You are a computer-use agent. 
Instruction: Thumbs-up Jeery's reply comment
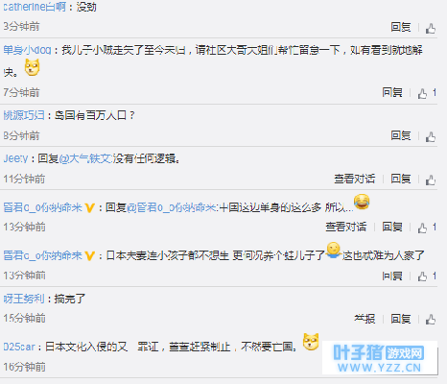click(431, 180)
